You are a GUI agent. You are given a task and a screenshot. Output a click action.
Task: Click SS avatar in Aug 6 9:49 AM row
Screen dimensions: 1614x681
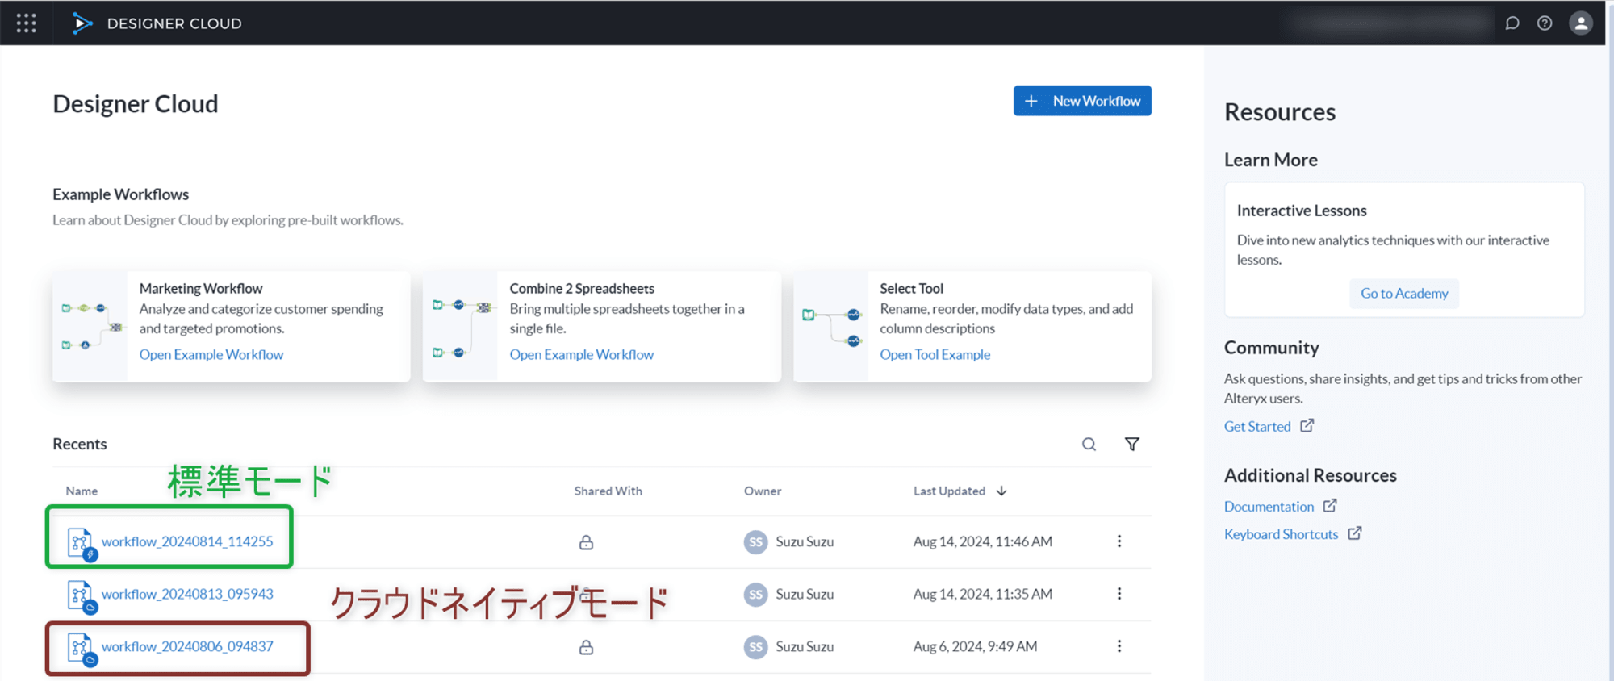(755, 647)
